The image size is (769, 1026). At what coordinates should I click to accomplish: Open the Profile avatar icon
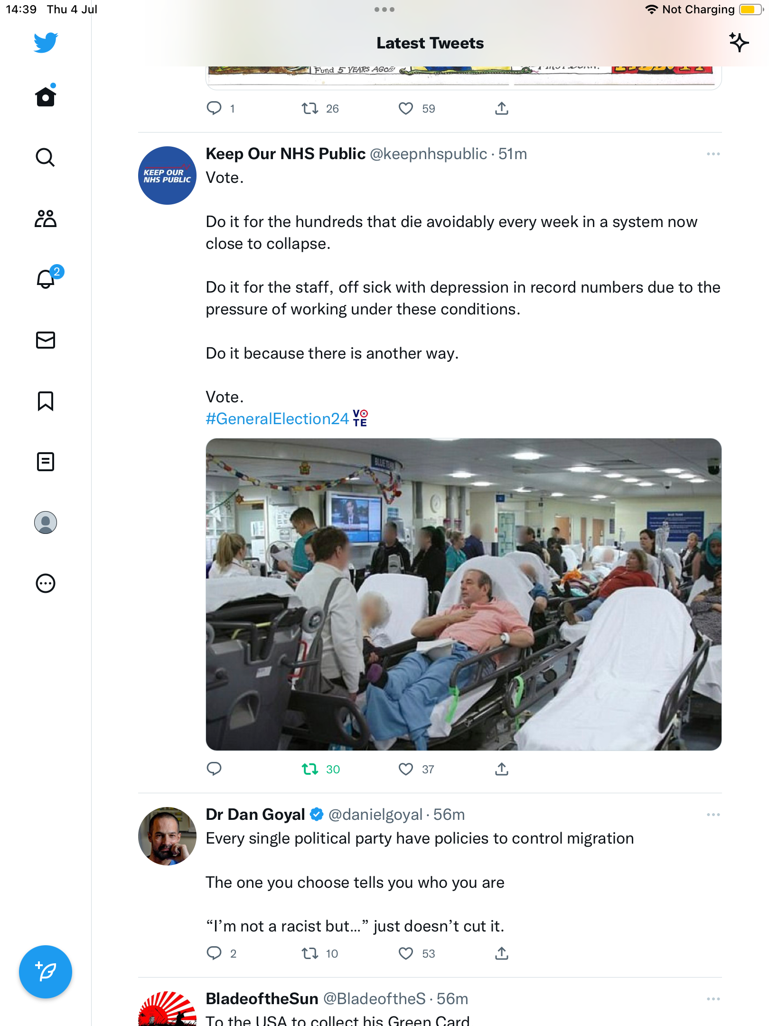tap(46, 522)
